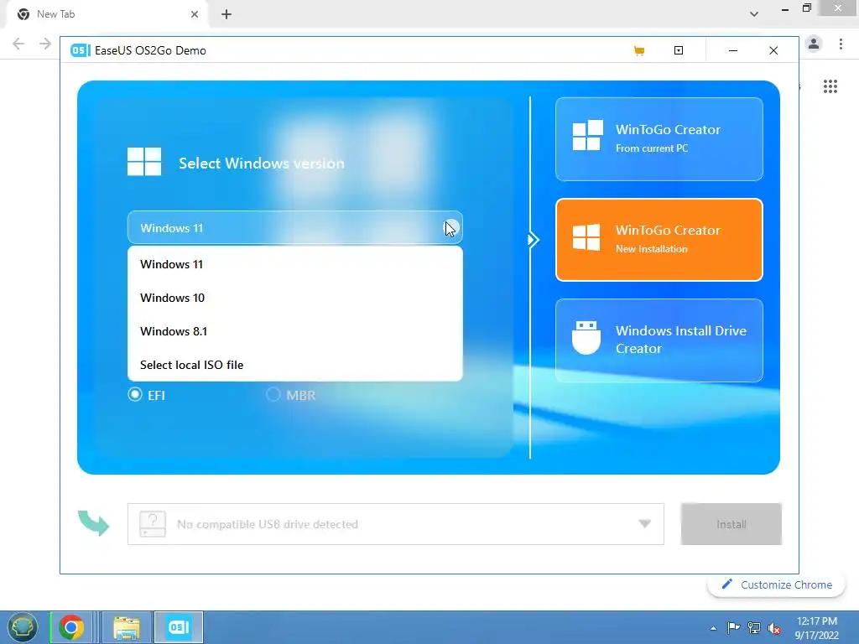This screenshot has height=644, width=859.
Task: Go forward in Chrome
Action: 45,44
